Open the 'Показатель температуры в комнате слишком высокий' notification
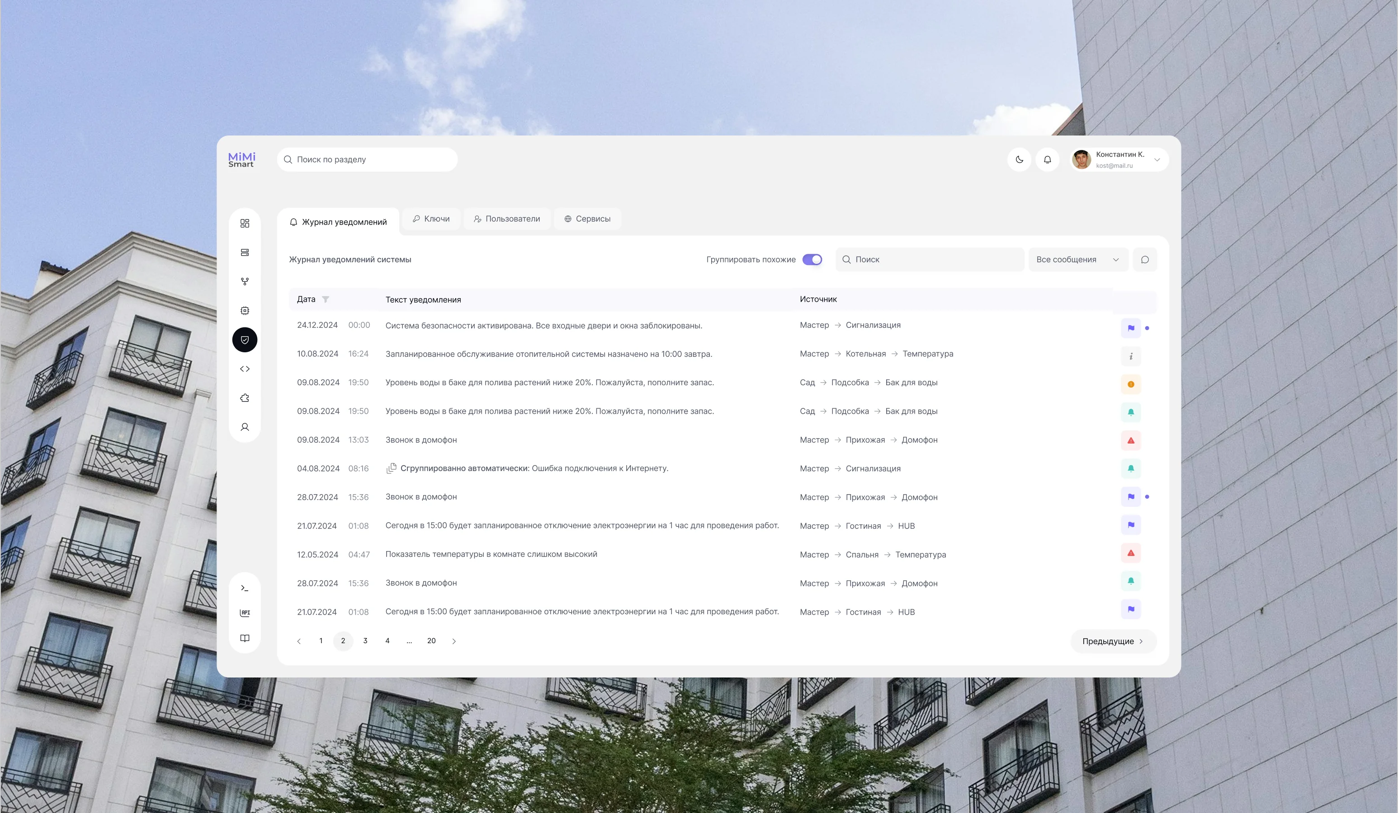1398x813 pixels. pos(491,554)
